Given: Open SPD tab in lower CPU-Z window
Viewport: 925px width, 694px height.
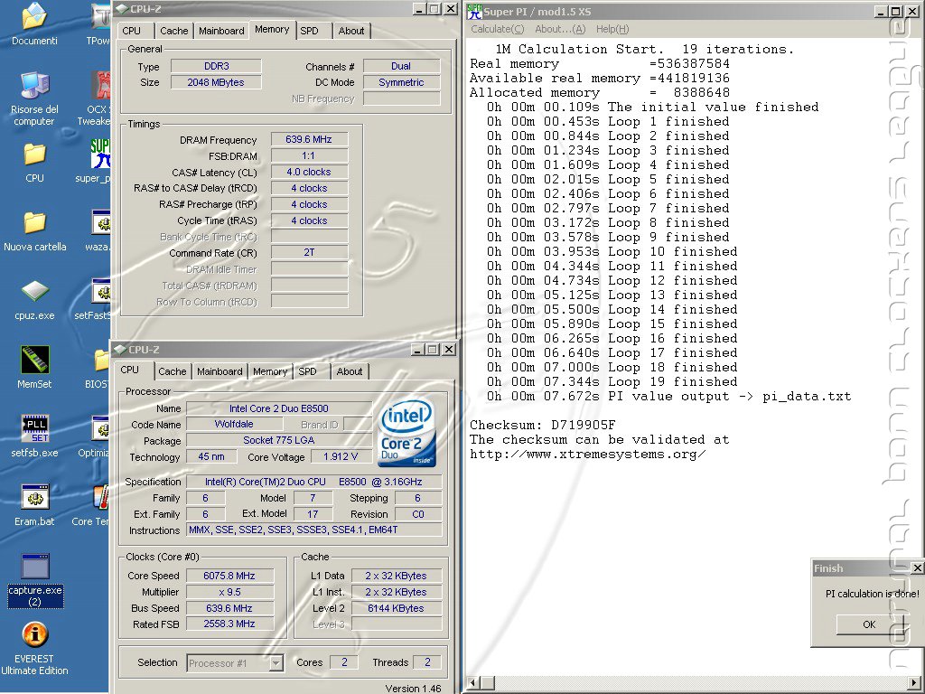Looking at the screenshot, I should pyautogui.click(x=307, y=371).
